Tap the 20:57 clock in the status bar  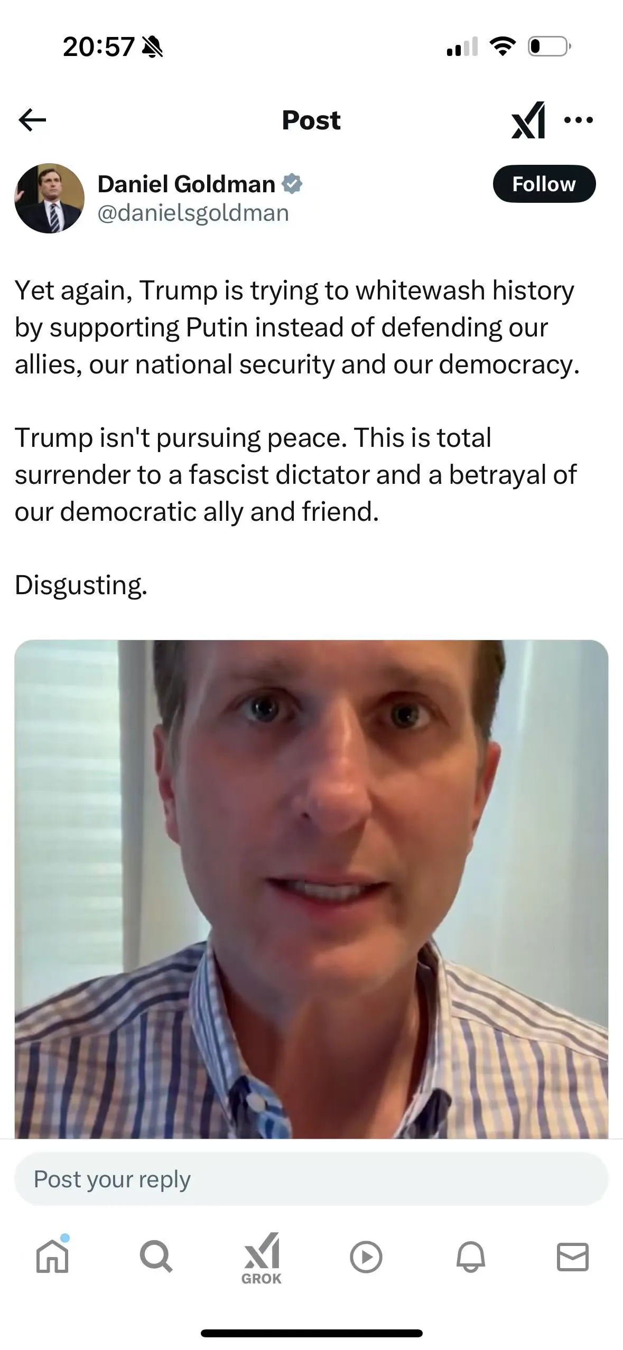pos(98,46)
